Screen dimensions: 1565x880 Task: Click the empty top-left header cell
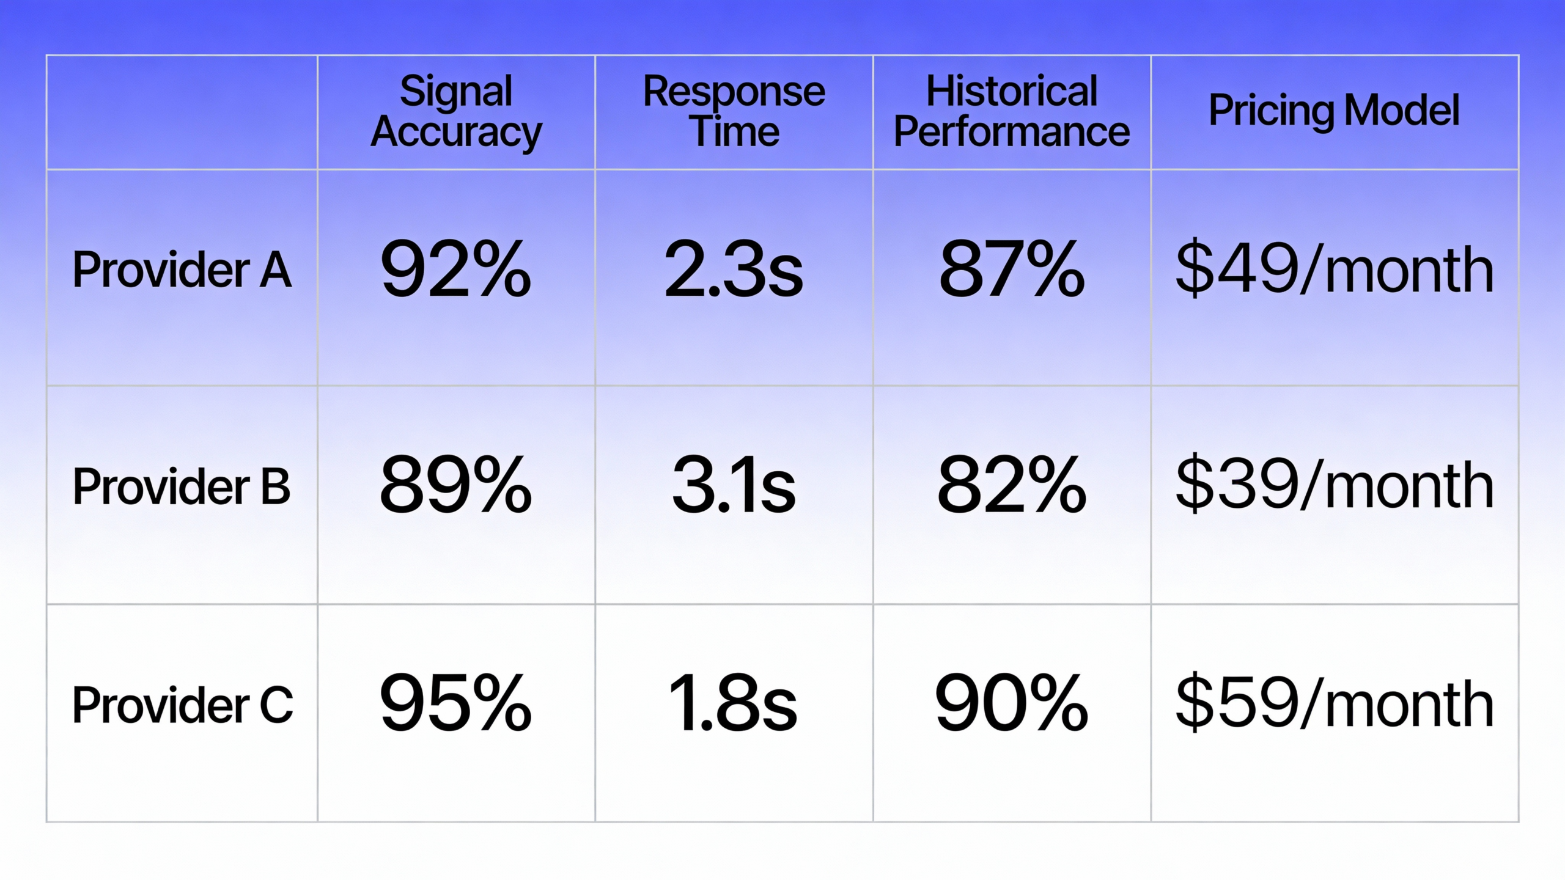click(x=182, y=112)
